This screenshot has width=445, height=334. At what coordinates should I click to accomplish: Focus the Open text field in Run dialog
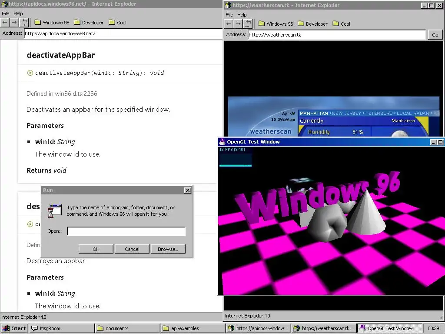(126, 231)
